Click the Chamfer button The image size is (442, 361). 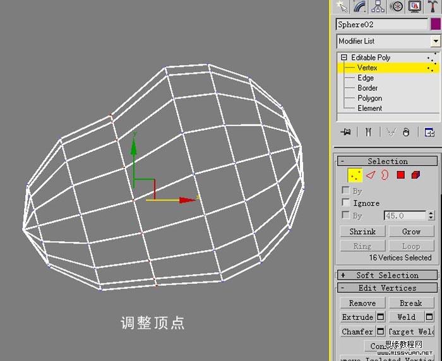(x=357, y=332)
